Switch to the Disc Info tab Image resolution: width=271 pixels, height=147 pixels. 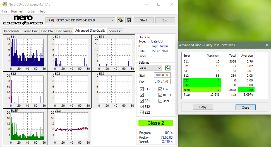[x=47, y=31]
